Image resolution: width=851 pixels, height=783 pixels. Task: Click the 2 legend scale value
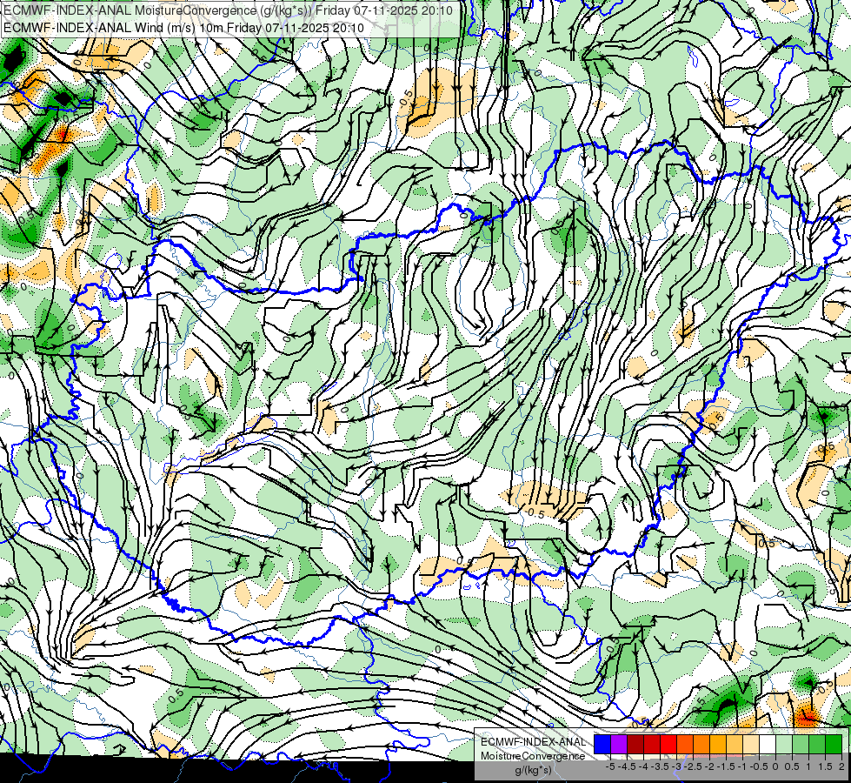(841, 766)
